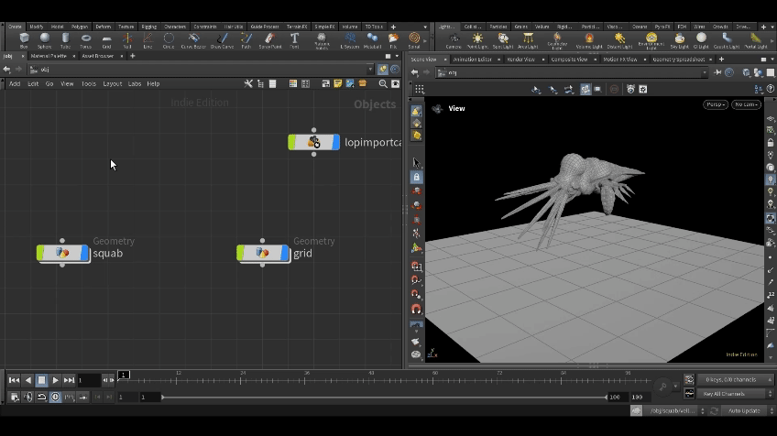Open /obj/squab cook path selector
The width and height of the screenshot is (777, 436).
coord(676,410)
